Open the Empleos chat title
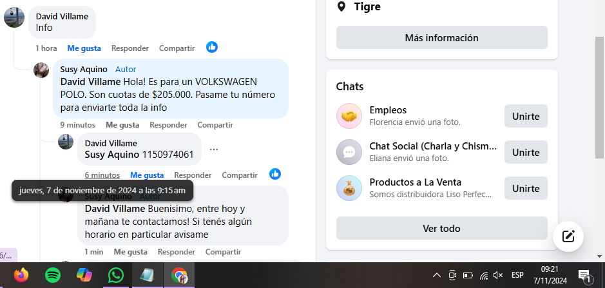 tap(388, 110)
